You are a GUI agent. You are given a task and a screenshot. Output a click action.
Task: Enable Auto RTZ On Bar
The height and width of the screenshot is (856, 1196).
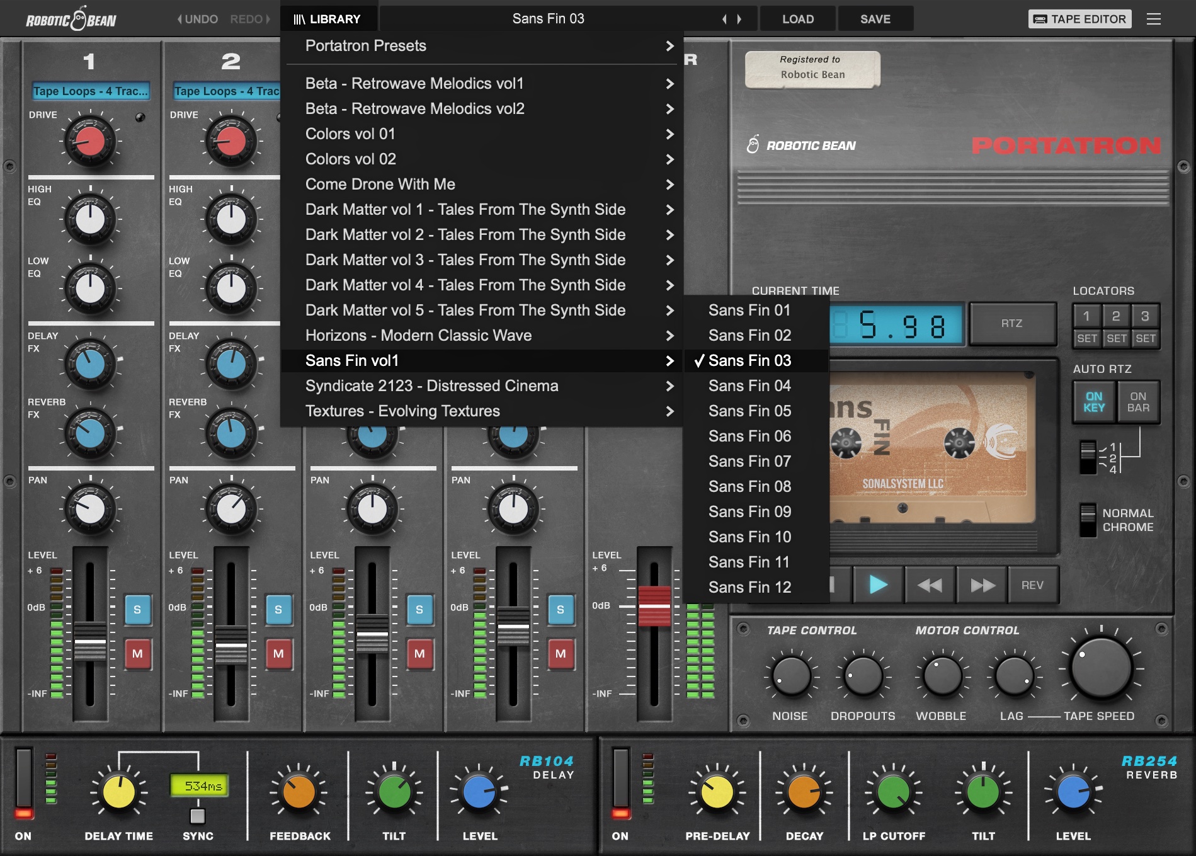pyautogui.click(x=1138, y=402)
